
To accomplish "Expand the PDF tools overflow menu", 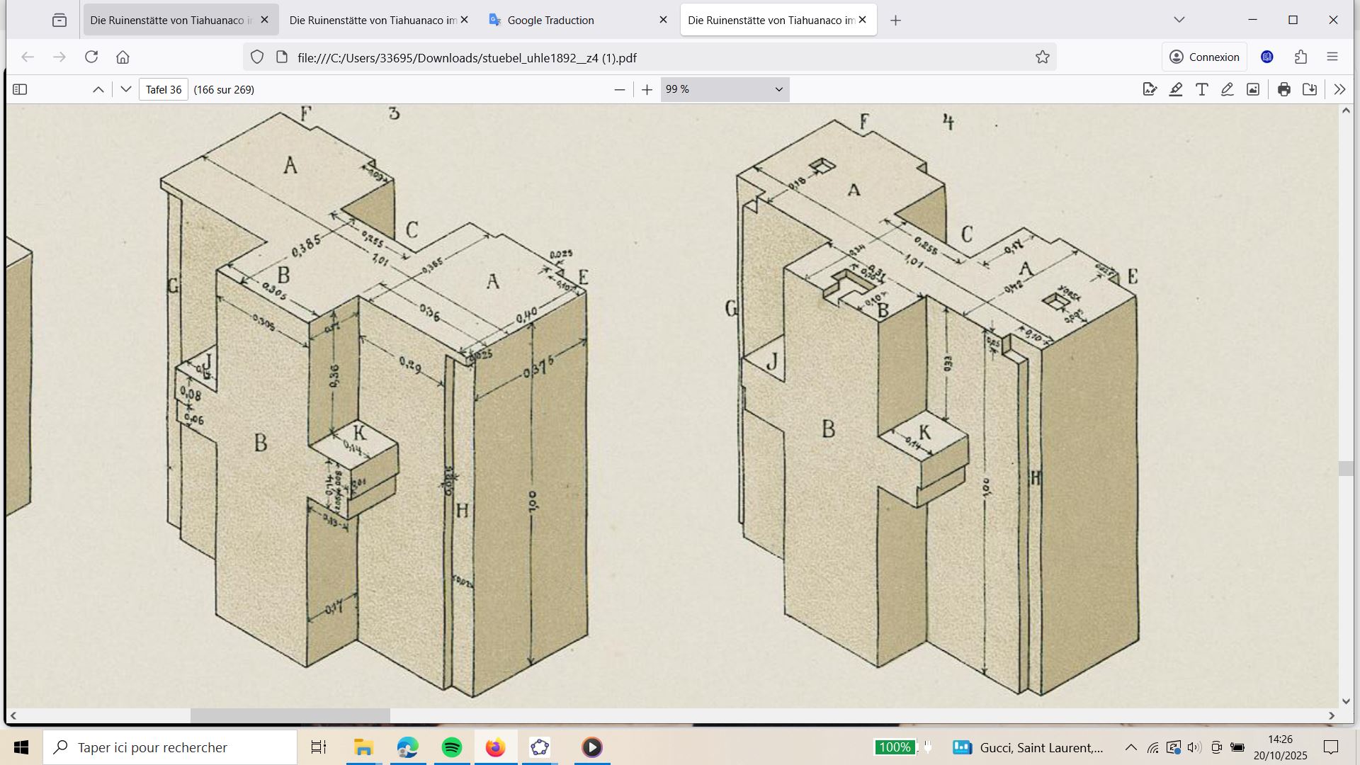I will click(x=1339, y=89).
